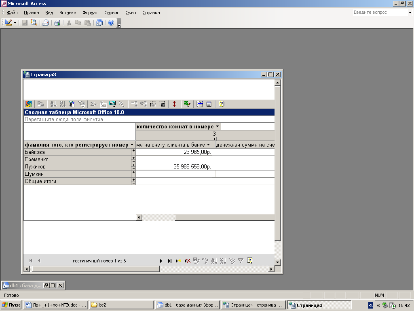Open the сумма на счету клиента в банке dropdown
This screenshot has width=414, height=311.
coord(209,145)
